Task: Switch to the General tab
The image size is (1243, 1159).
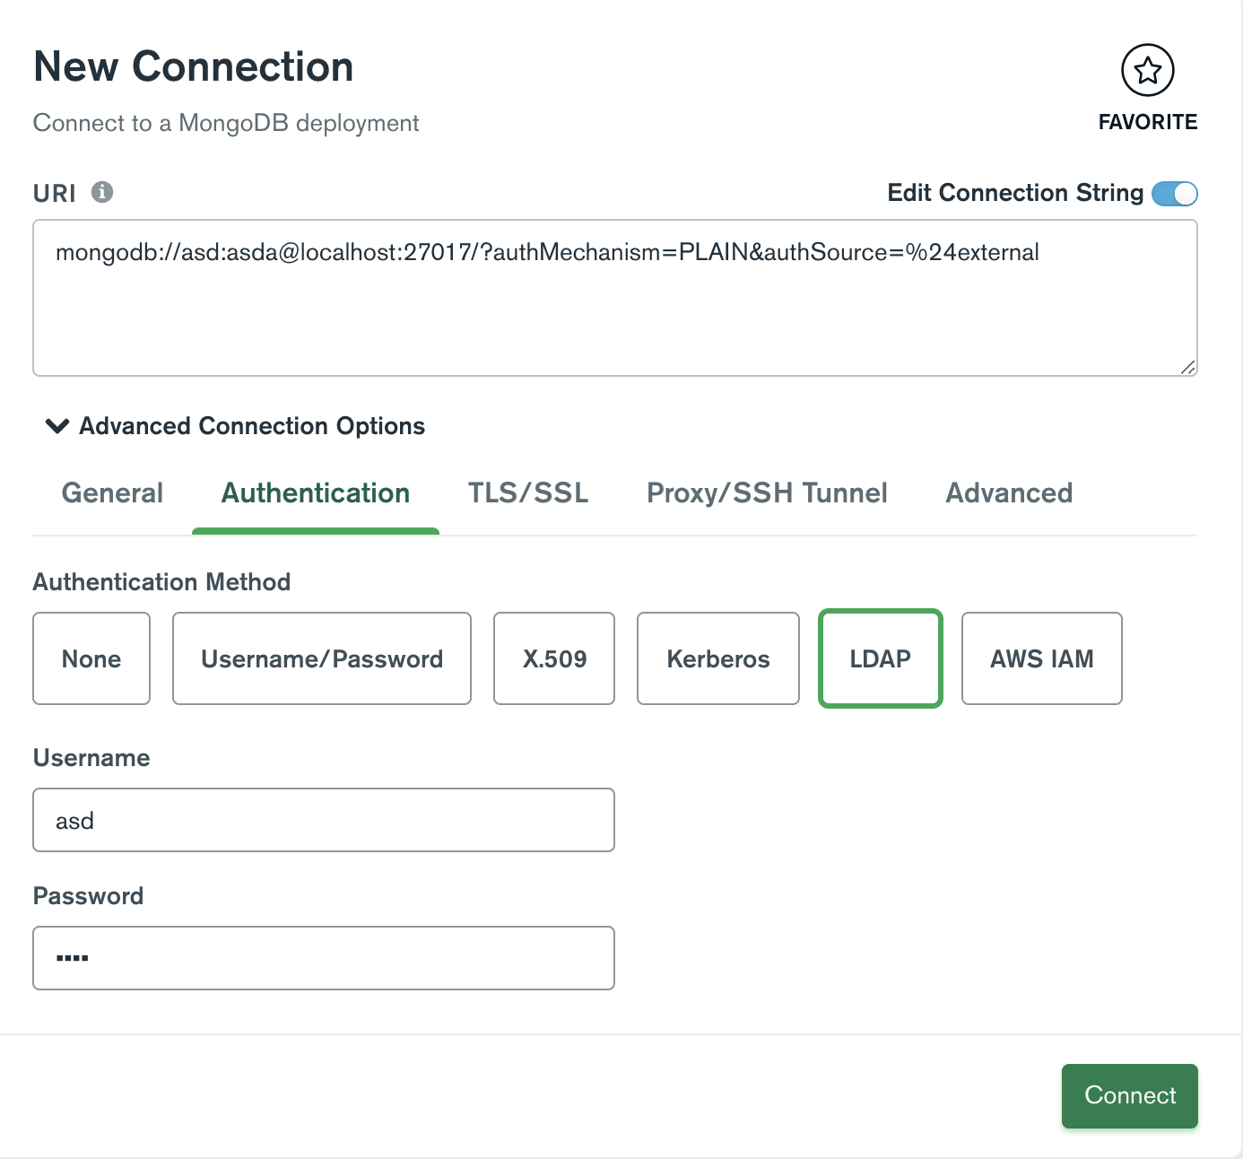Action: coord(112,493)
